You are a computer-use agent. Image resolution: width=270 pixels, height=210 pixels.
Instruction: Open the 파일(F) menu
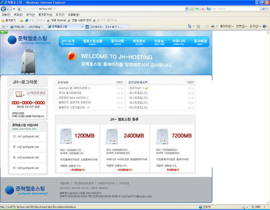6,14
